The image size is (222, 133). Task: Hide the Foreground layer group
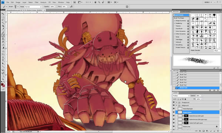[174, 102]
